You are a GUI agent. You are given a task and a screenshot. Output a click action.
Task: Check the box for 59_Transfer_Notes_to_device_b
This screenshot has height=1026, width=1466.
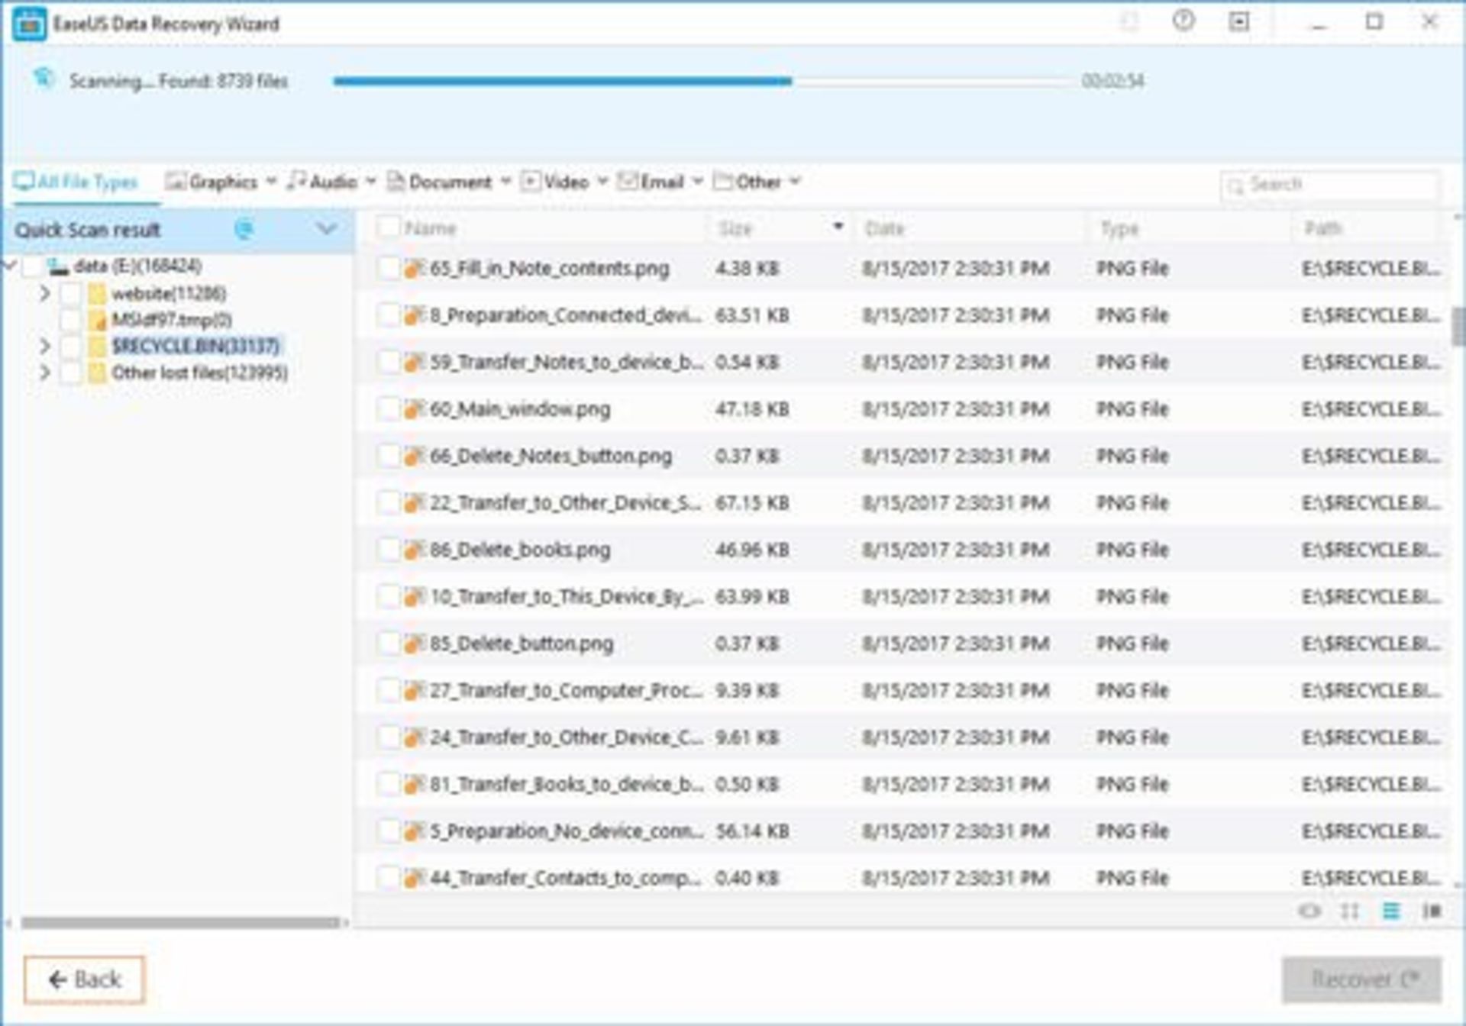tap(388, 363)
